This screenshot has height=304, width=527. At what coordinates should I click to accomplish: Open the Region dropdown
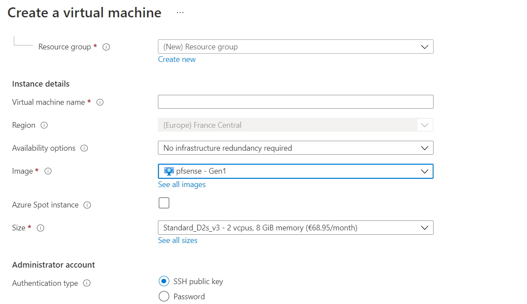pyautogui.click(x=296, y=125)
